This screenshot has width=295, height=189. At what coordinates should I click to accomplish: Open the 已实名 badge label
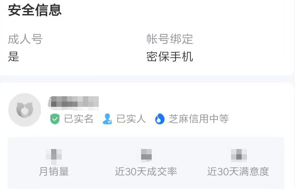pyautogui.click(x=78, y=119)
